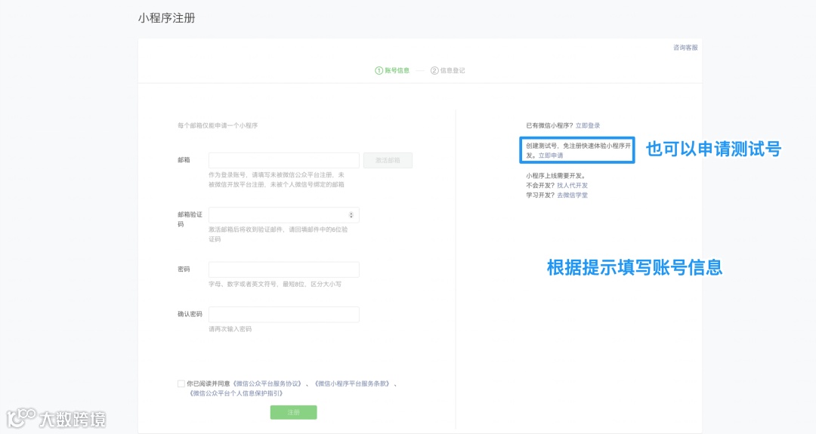Click the 小程序注册 page heading
The height and width of the screenshot is (434, 816).
166,18
